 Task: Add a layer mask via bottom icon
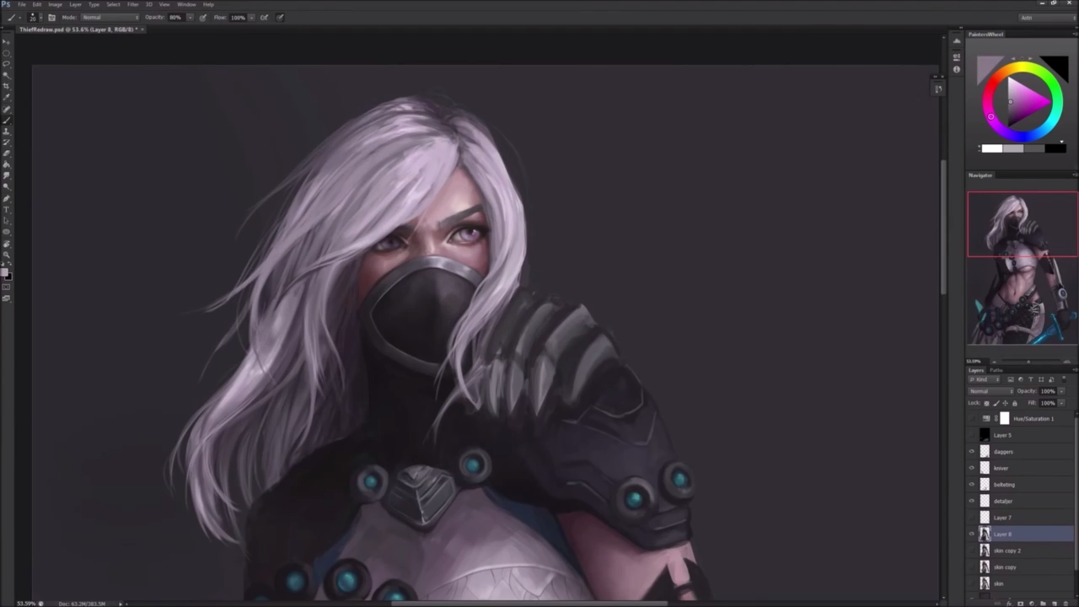[x=1021, y=603]
